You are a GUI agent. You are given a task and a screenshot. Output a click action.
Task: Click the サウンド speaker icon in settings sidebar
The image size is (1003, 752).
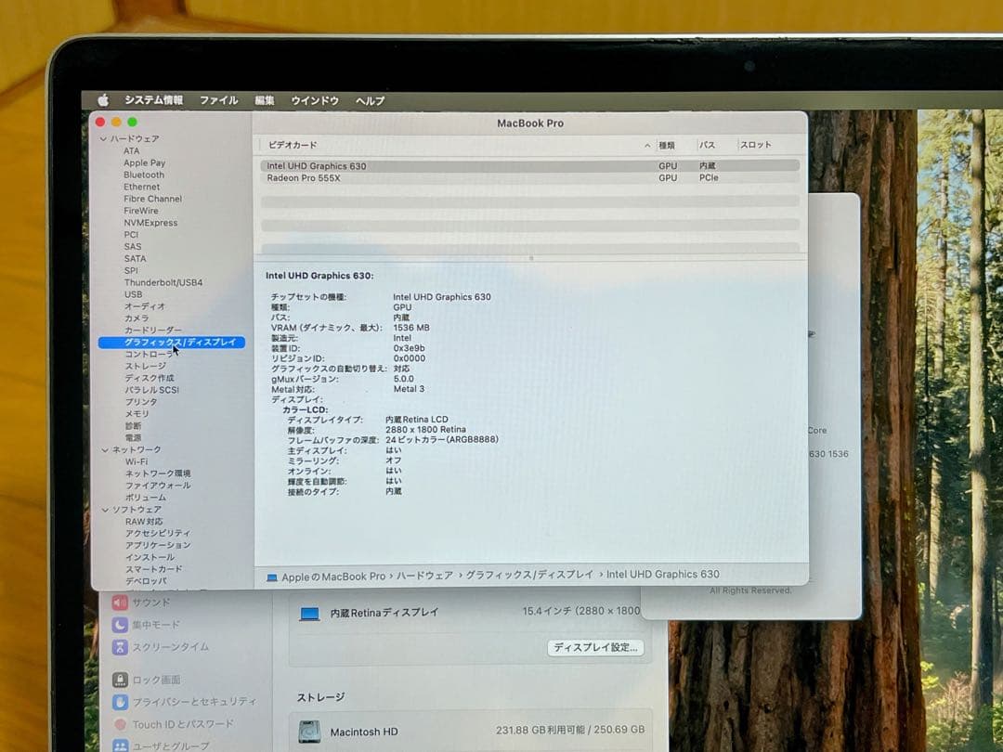click(x=119, y=602)
